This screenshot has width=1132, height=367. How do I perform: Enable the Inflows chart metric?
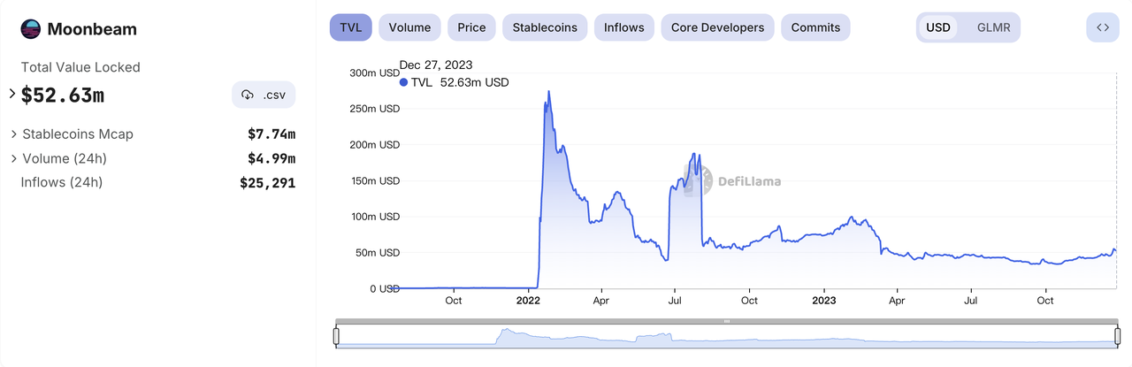tap(624, 27)
